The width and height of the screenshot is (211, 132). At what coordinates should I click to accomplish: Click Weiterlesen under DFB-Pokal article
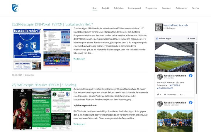tap(79, 59)
